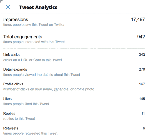
Task: Select the Profile clicks label
Action: pos(13,84)
